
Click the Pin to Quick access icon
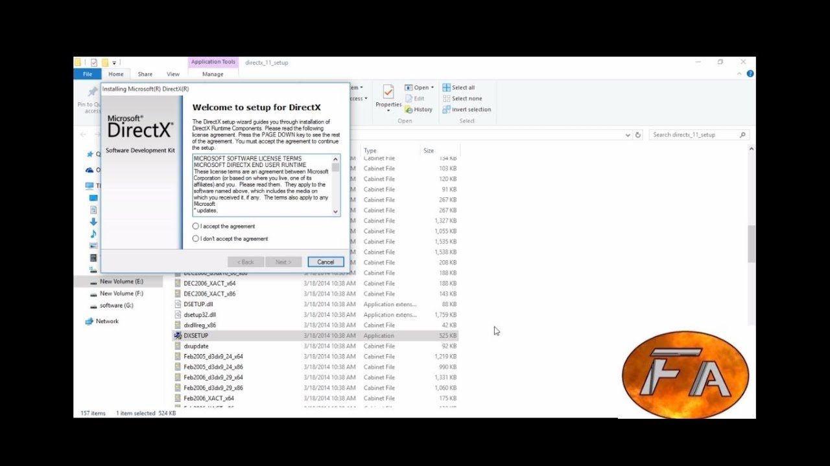click(x=93, y=92)
